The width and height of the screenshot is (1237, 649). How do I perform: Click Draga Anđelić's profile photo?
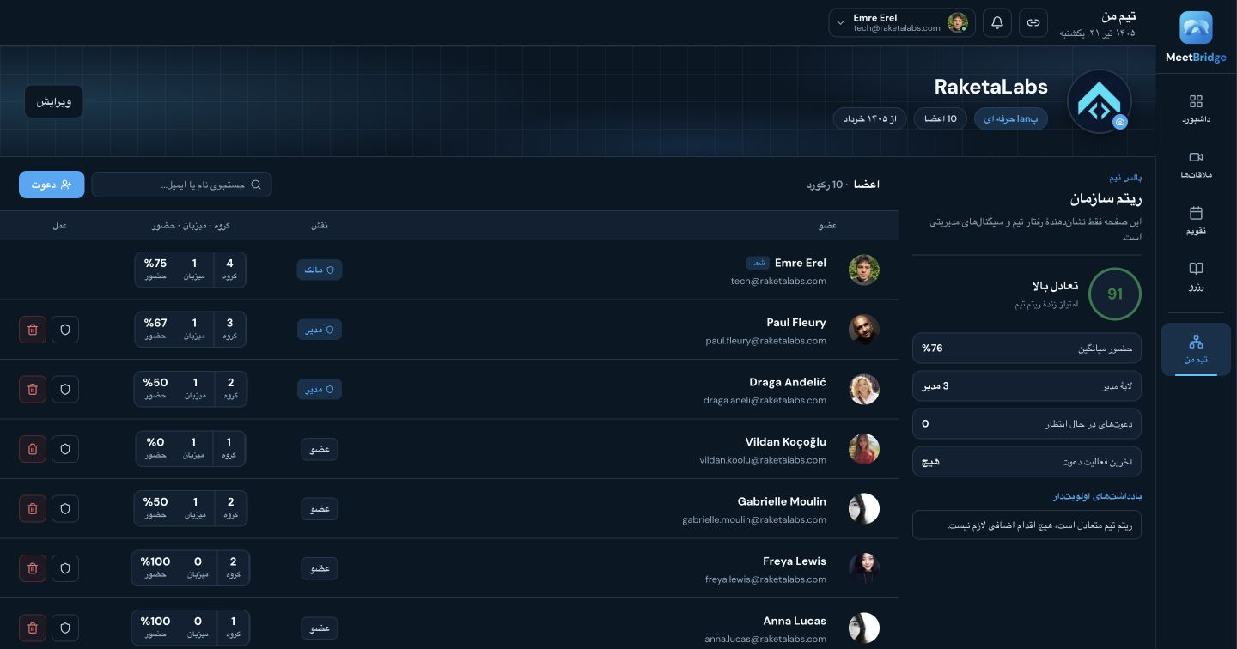(x=864, y=389)
